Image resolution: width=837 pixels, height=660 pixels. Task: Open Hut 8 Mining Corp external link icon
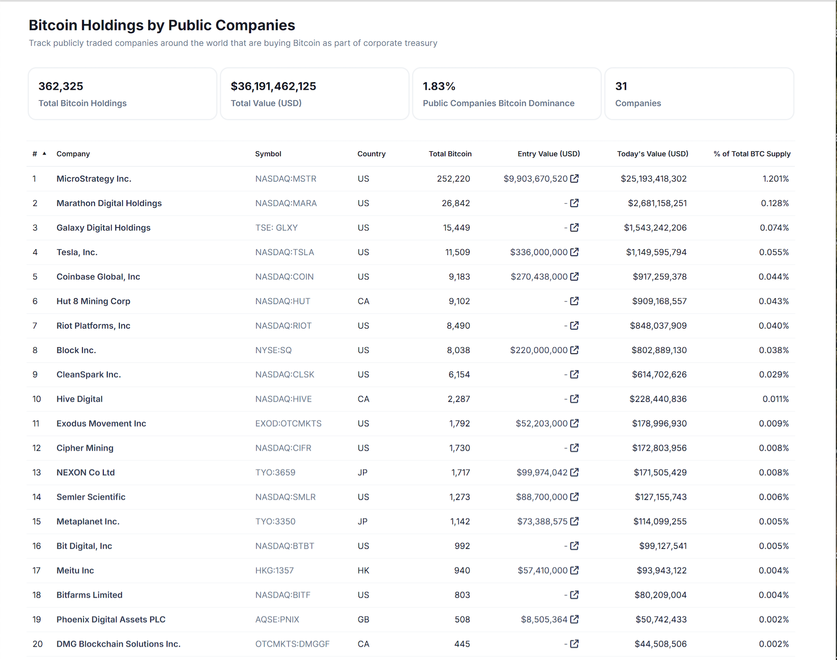[574, 301]
